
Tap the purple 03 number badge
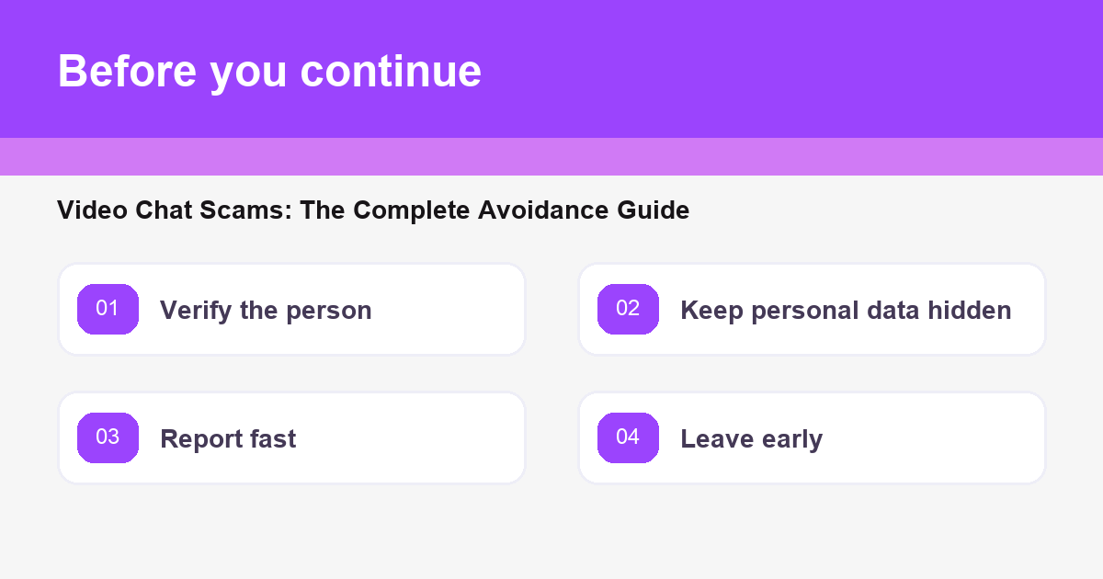(108, 437)
